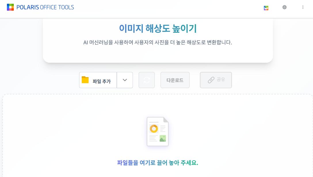Click the word POLARIS in header
The height and width of the screenshot is (177, 313).
[x=28, y=7]
